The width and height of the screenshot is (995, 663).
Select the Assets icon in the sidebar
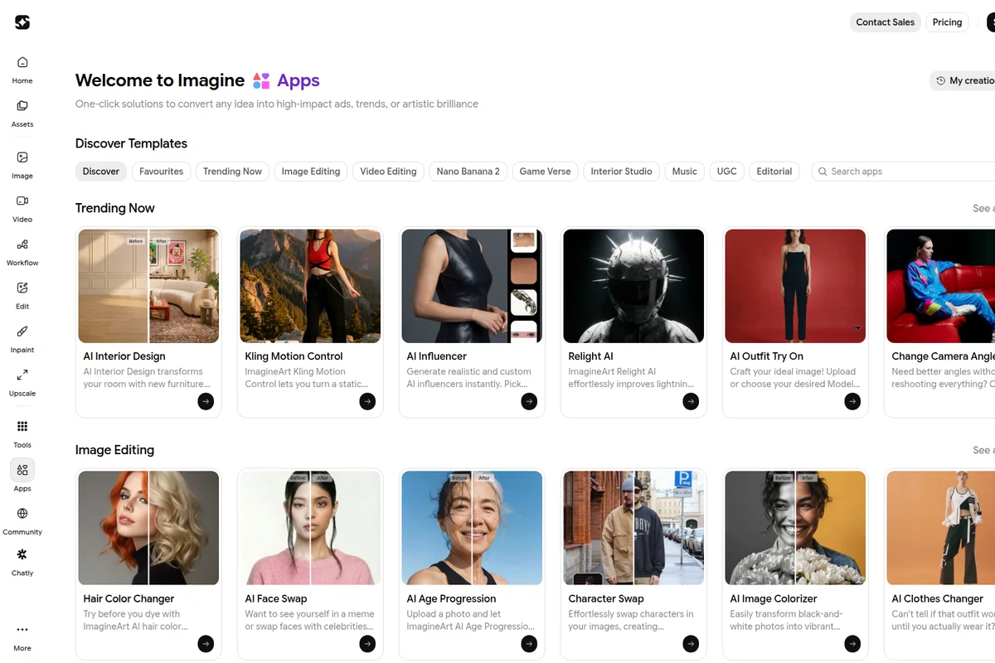pyautogui.click(x=22, y=110)
